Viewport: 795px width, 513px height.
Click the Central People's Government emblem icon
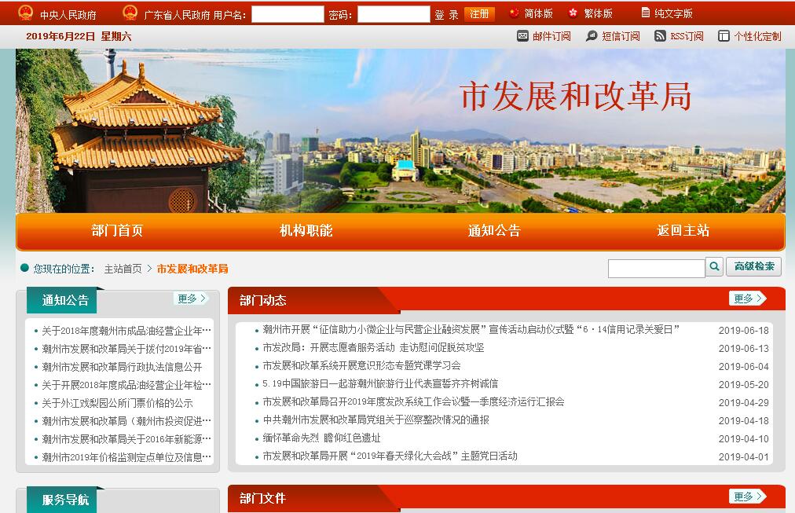(26, 14)
